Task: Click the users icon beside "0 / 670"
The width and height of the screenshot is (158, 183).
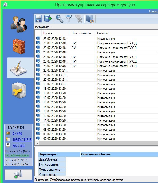Action: point(8,133)
